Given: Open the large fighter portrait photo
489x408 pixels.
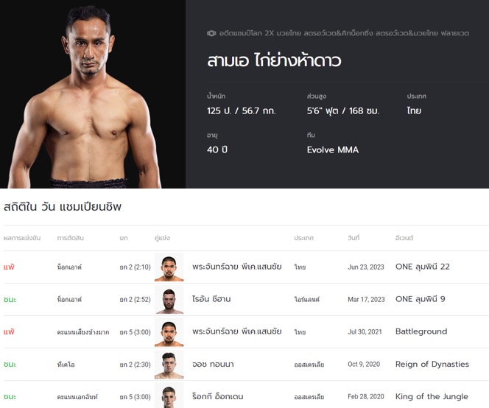Looking at the screenshot, I should (93, 94).
